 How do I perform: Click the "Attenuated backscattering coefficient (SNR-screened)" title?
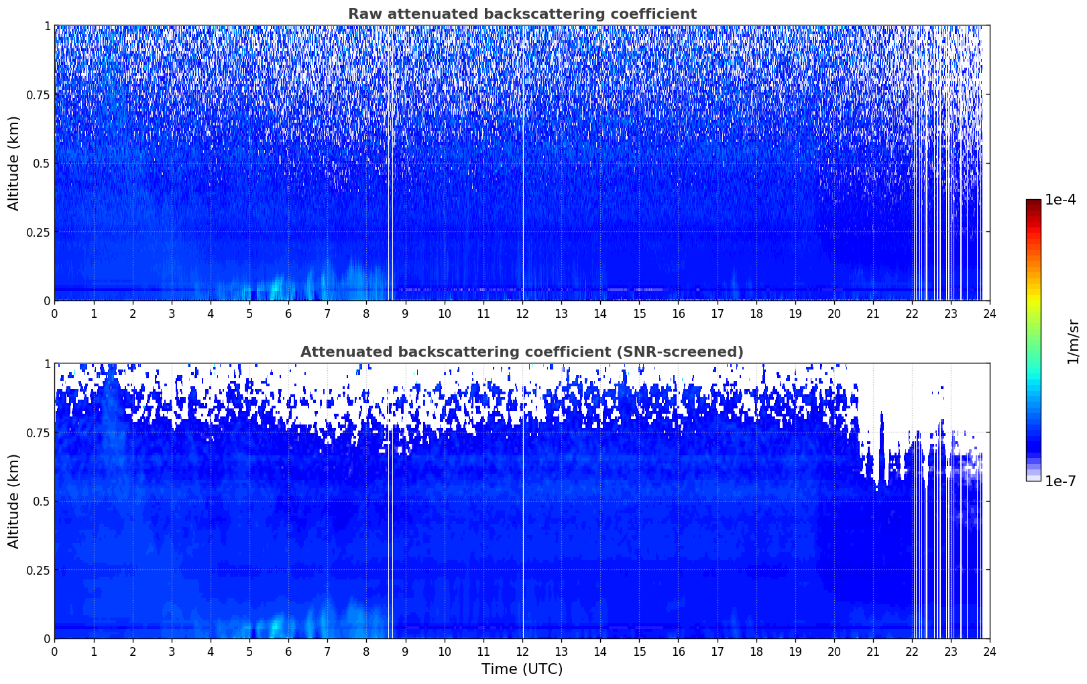pyautogui.click(x=522, y=352)
